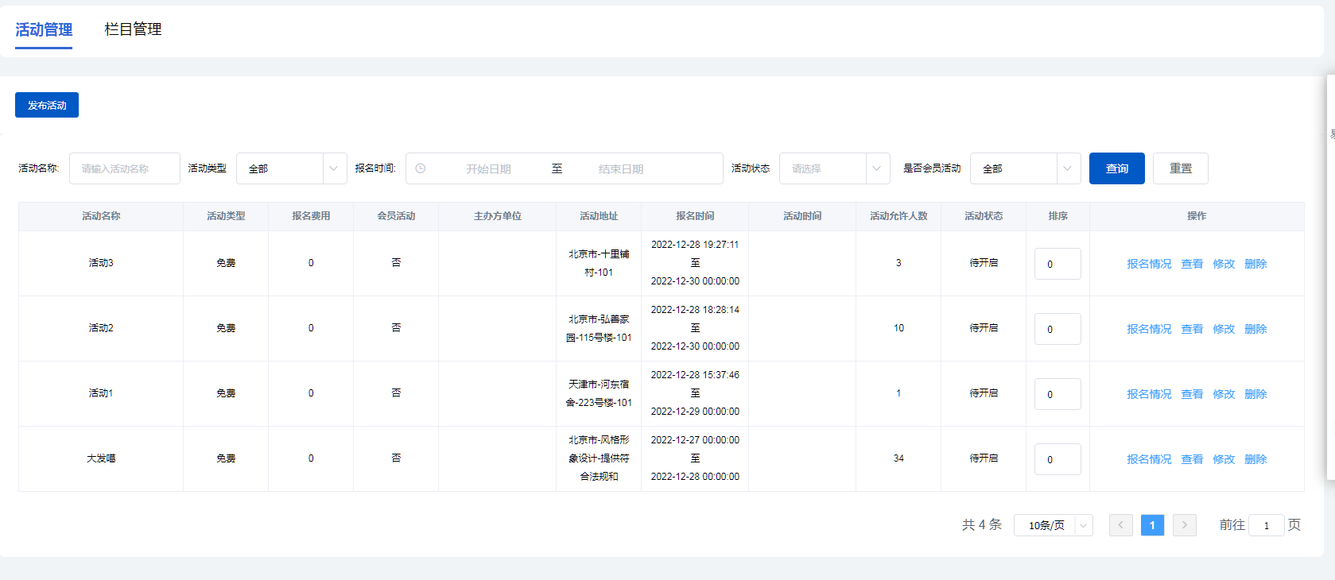The image size is (1335, 580).
Task: Click the 重置 button
Action: point(1181,168)
